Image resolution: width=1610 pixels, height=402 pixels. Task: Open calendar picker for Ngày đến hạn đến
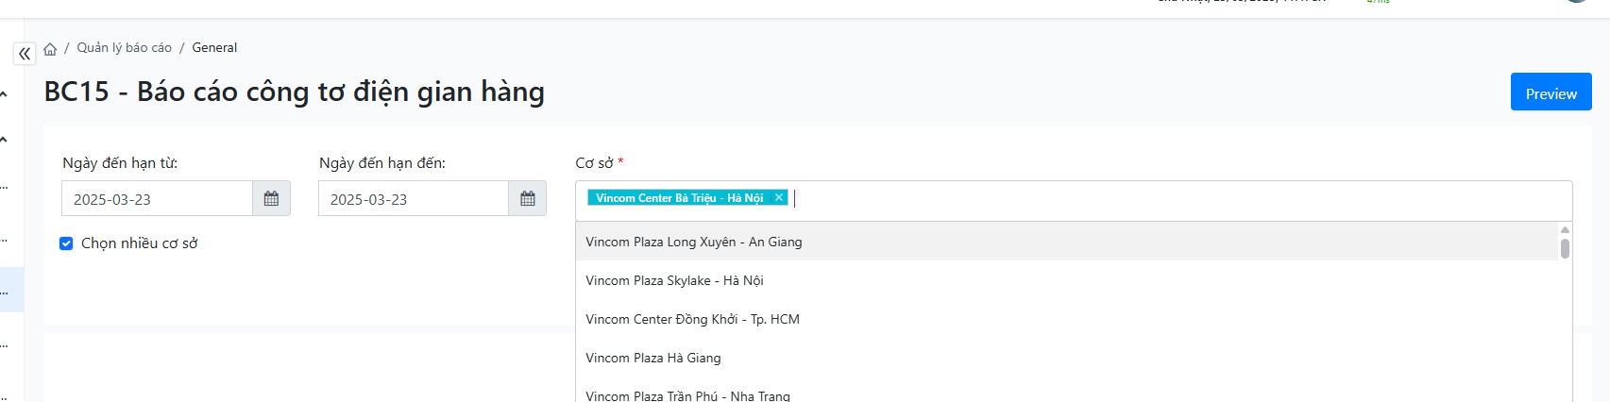(527, 199)
